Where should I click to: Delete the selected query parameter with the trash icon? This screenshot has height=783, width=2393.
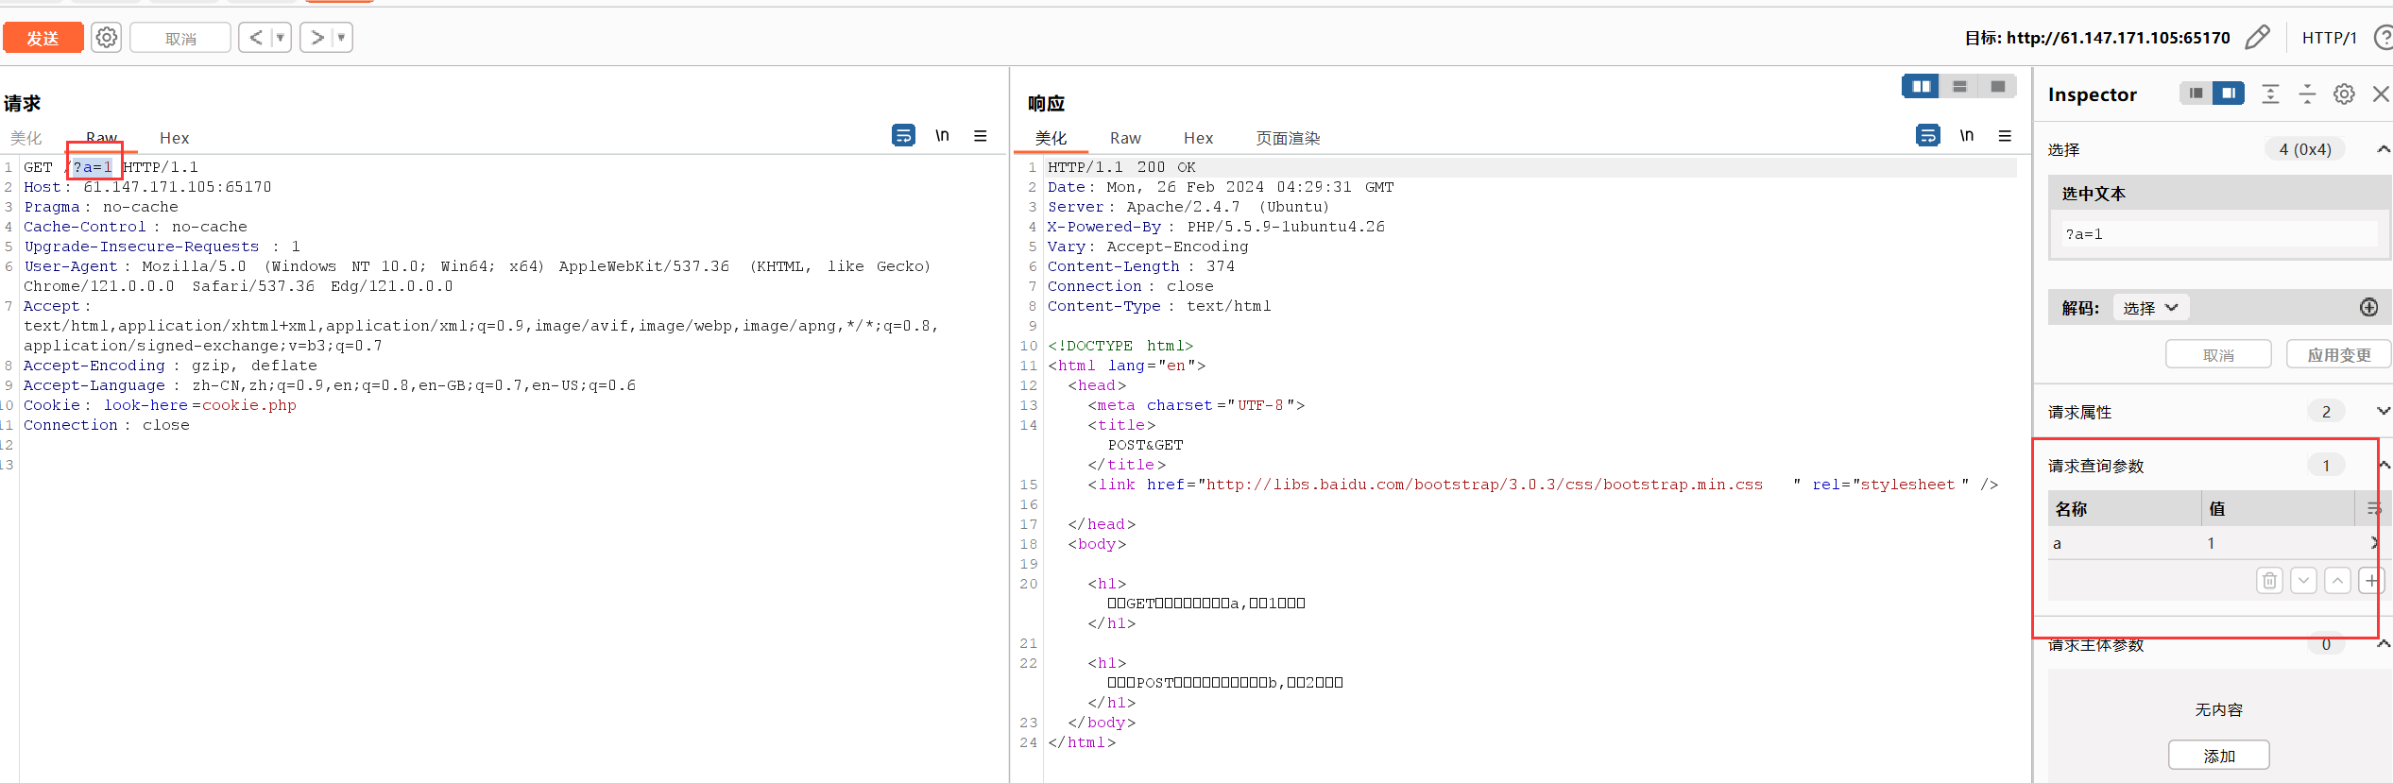(x=2269, y=581)
